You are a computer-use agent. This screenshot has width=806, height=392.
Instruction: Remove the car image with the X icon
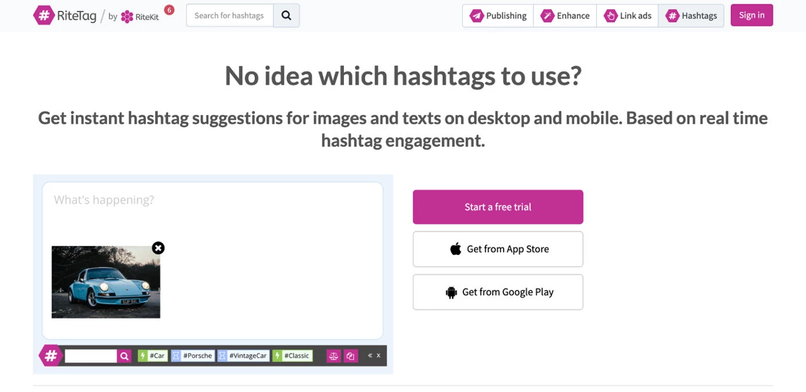(158, 248)
